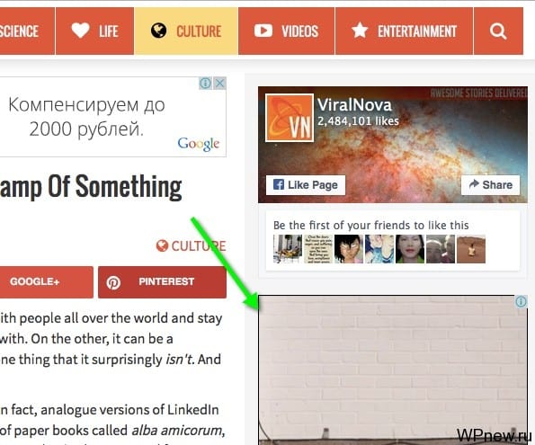Open the search magnifier icon in navigation
The image size is (535, 445).
click(x=498, y=31)
